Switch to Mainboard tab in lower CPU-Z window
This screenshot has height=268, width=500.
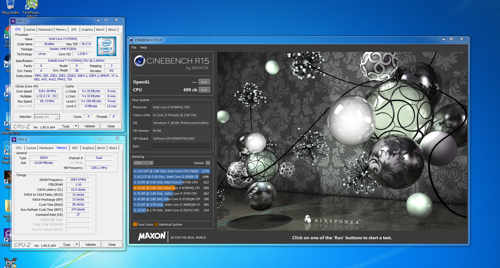(46, 148)
